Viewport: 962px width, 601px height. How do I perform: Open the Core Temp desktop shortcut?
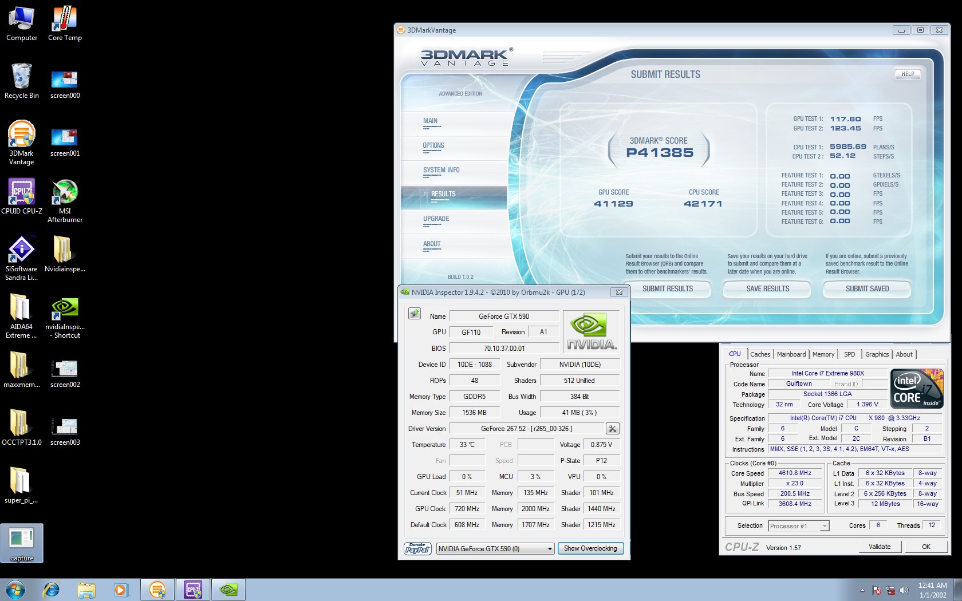65,24
